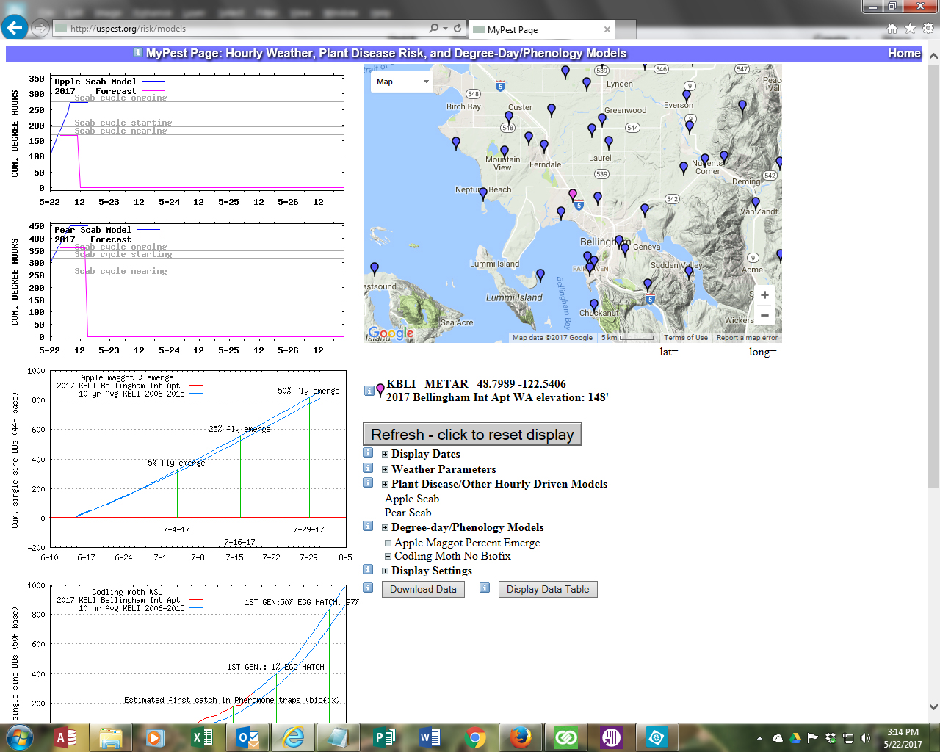The height and width of the screenshot is (752, 940).
Task: Click info icon next to Weather Parameters
Action: pos(369,468)
